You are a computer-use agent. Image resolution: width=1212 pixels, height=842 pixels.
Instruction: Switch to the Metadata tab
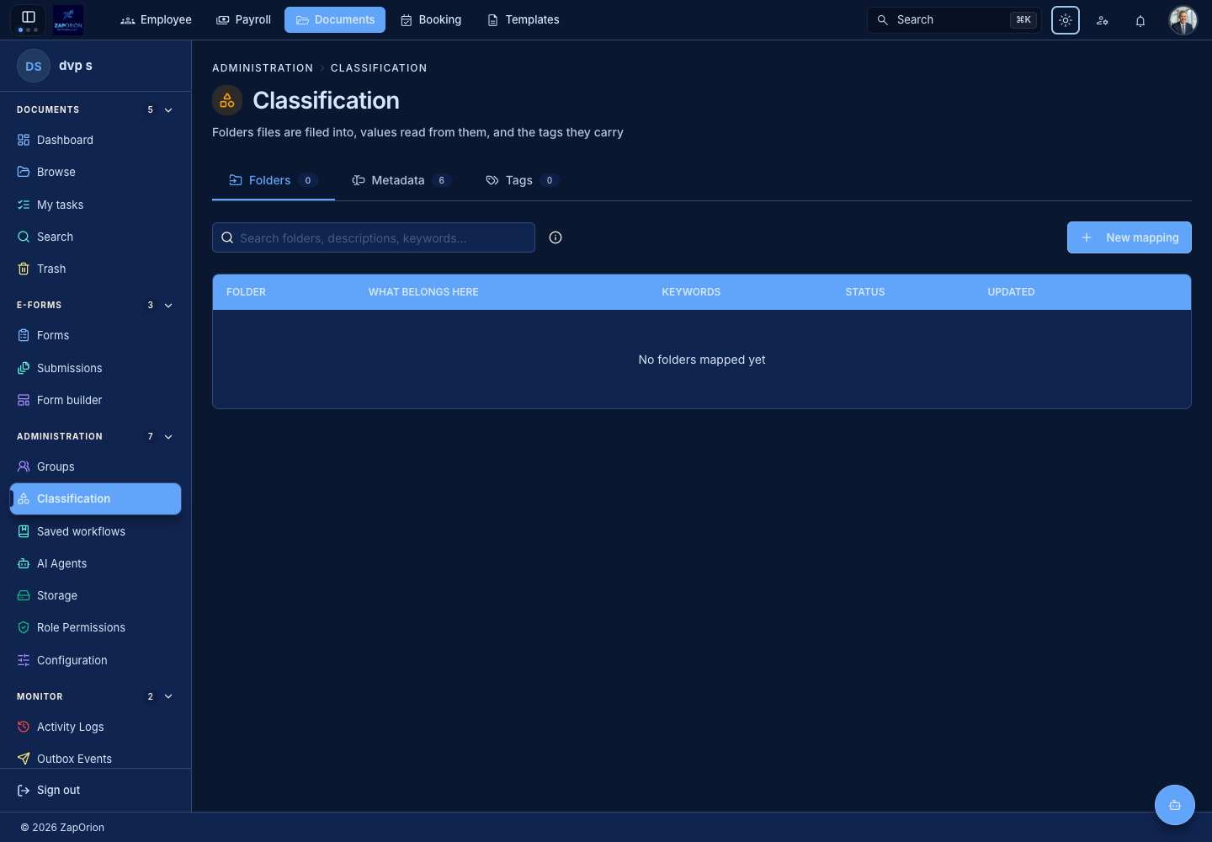click(x=401, y=180)
